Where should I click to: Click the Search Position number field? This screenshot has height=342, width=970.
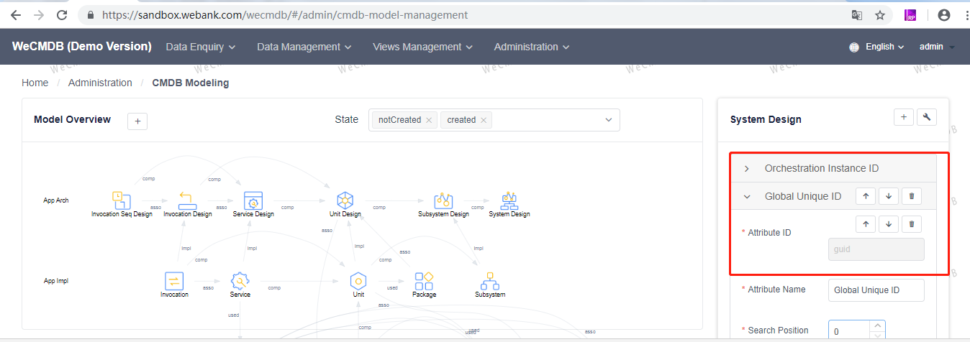[x=850, y=331]
